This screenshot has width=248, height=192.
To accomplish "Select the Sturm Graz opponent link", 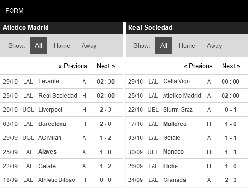I will tap(177, 110).
